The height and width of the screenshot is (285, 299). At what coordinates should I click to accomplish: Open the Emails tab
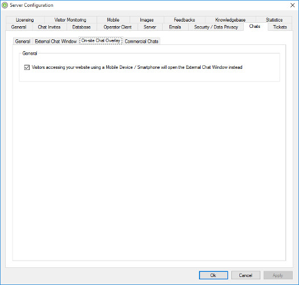click(x=175, y=27)
